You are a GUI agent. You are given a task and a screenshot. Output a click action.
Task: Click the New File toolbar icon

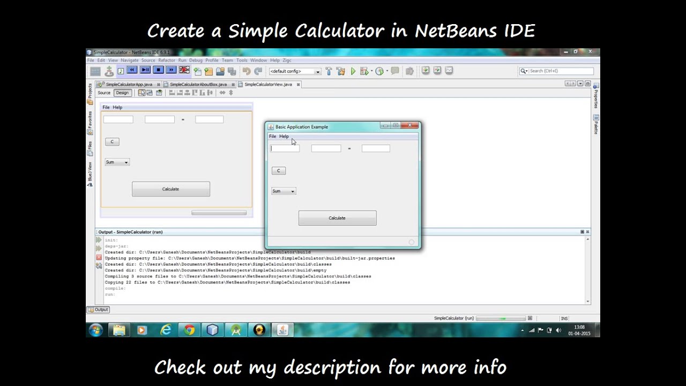pyautogui.click(x=197, y=71)
